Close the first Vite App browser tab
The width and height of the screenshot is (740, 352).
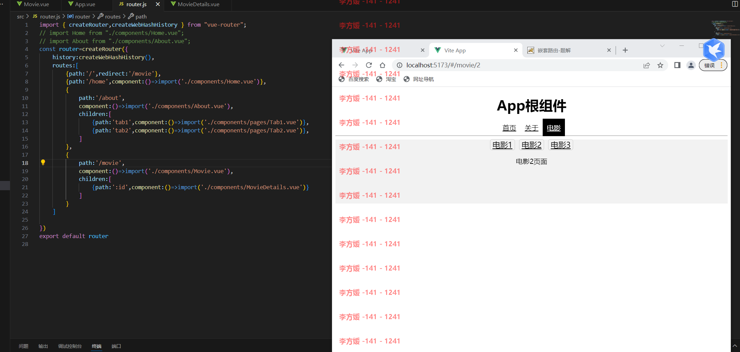(x=422, y=50)
